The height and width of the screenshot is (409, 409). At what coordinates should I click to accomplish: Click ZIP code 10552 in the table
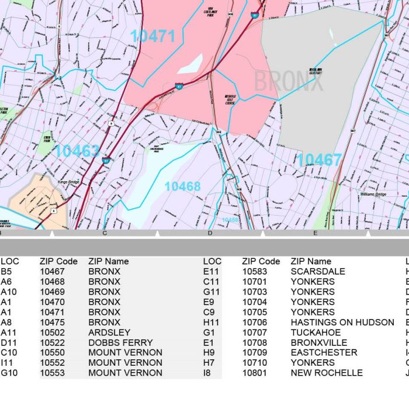tap(52, 363)
